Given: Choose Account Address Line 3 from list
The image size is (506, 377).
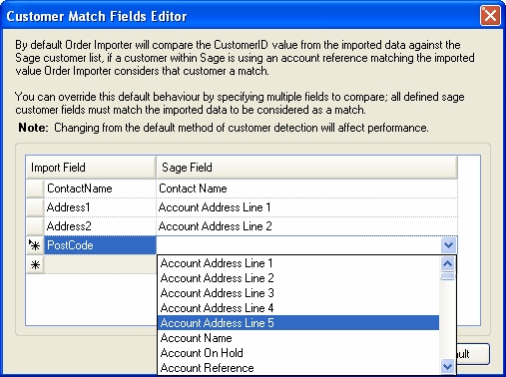Looking at the screenshot, I should [x=298, y=293].
